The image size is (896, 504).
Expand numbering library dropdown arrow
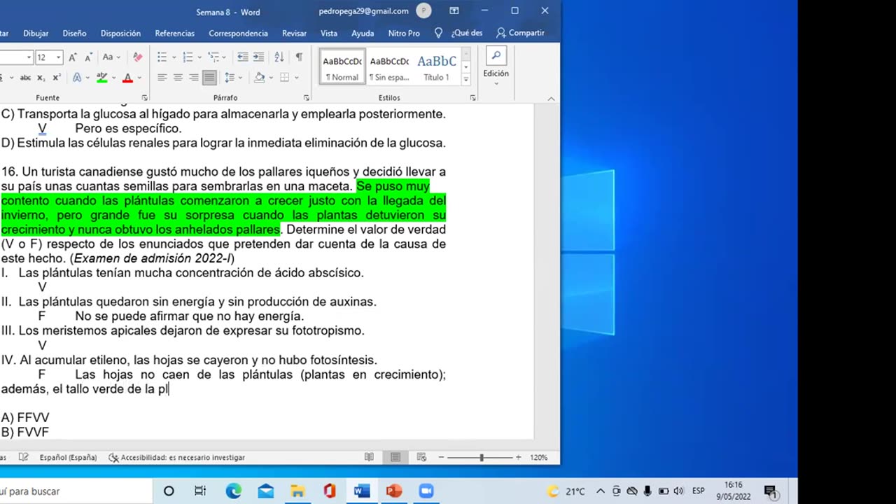[198, 57]
